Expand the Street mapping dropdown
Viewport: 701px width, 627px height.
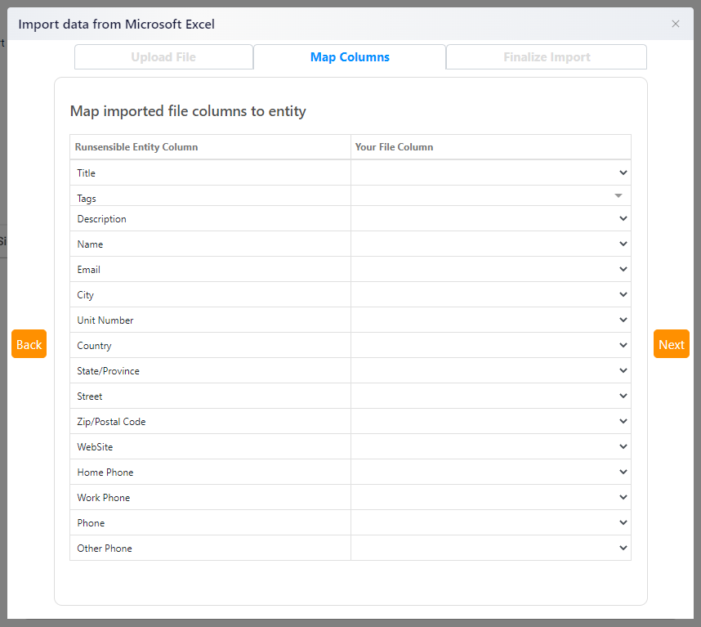(x=491, y=396)
